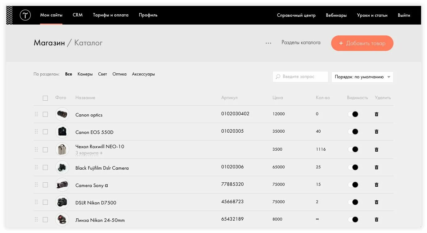The image size is (427, 233).
Task: Delete the Canon optics product
Action: (x=376, y=114)
